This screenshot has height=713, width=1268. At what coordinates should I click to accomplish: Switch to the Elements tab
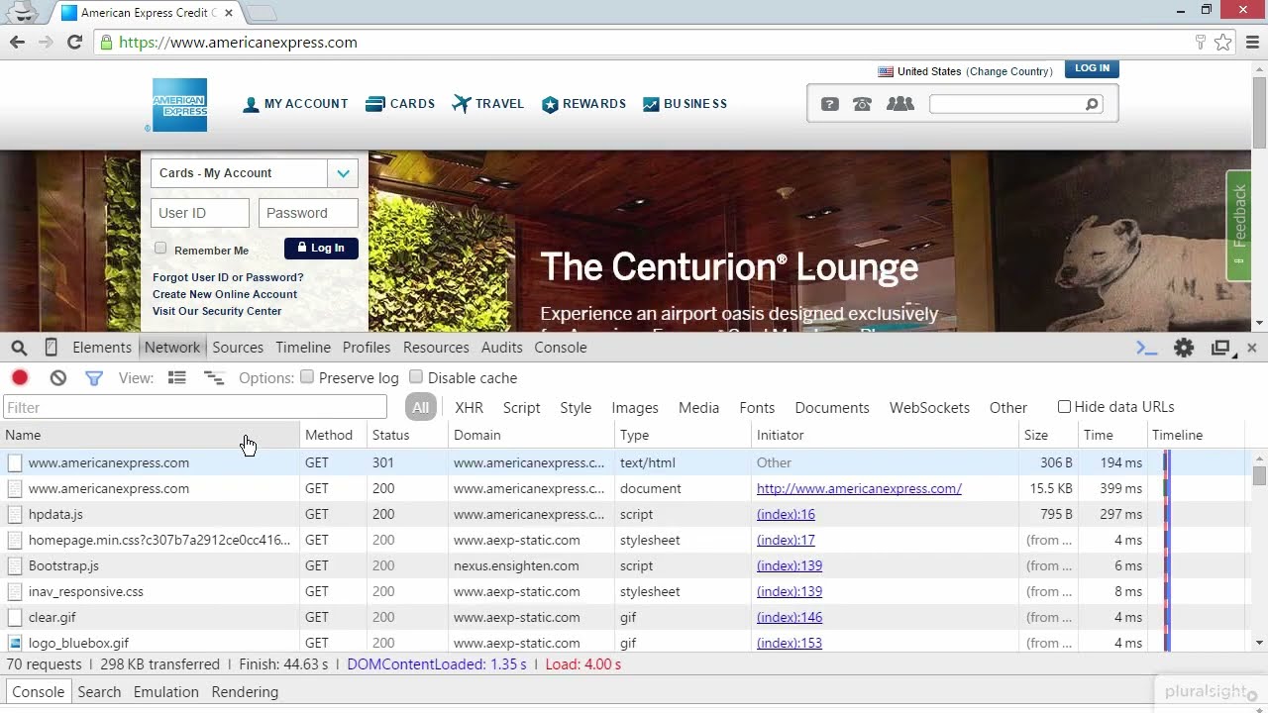(102, 348)
